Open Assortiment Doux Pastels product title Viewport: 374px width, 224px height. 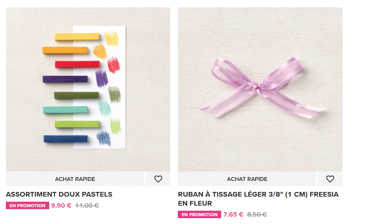click(x=59, y=194)
